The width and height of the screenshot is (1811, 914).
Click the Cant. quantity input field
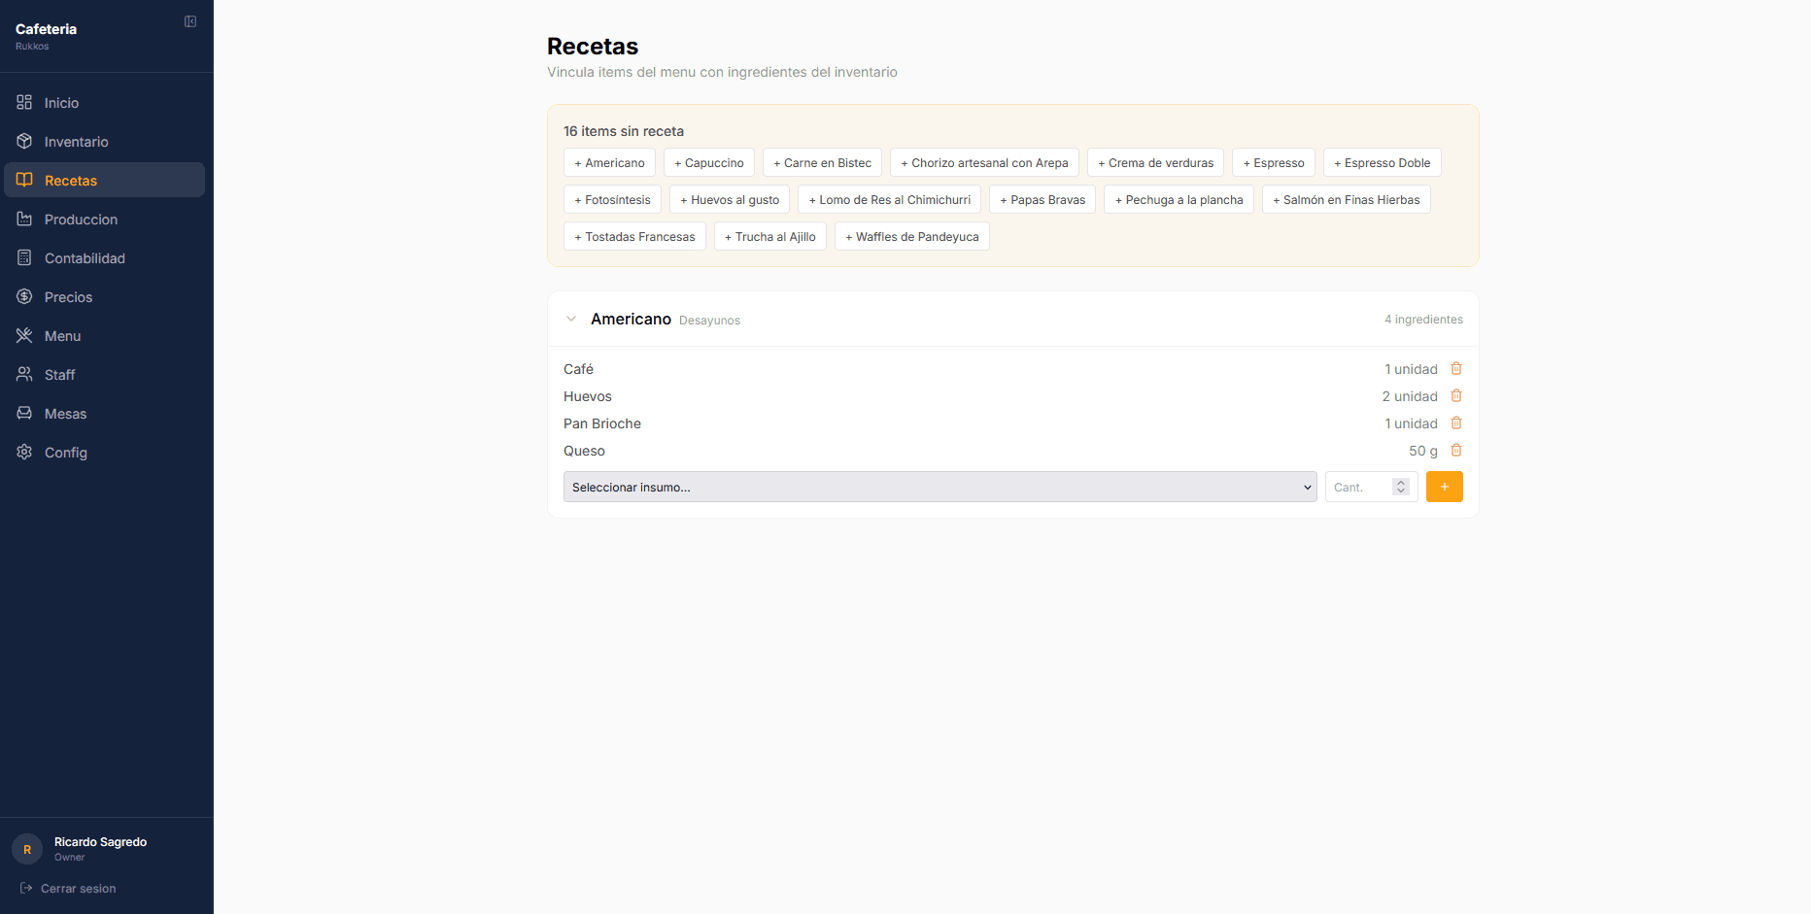1358,488
